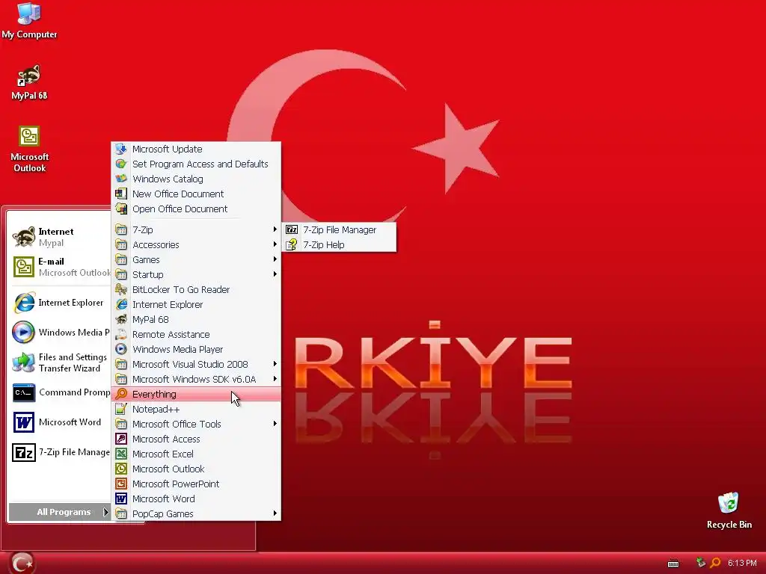
Task: Click Safely Remove Hardware tray icon
Action: 701,563
